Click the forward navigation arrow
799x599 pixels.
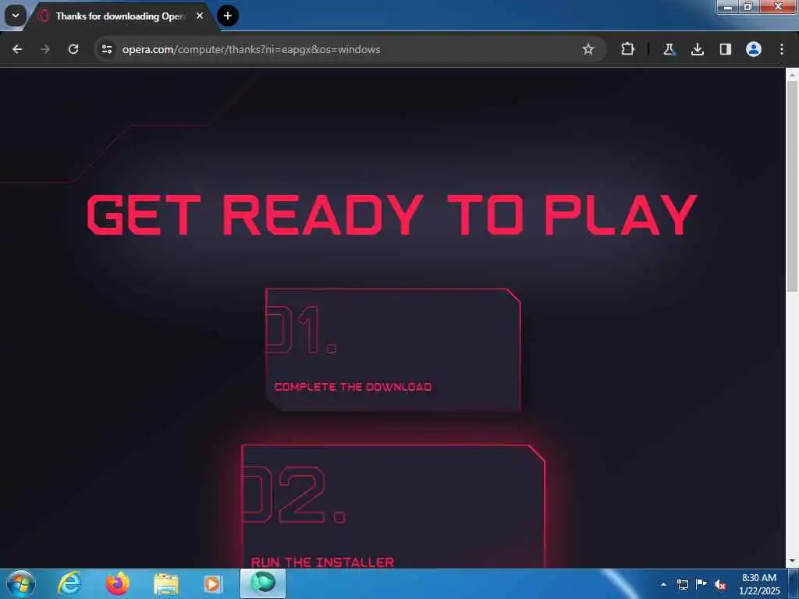point(45,49)
